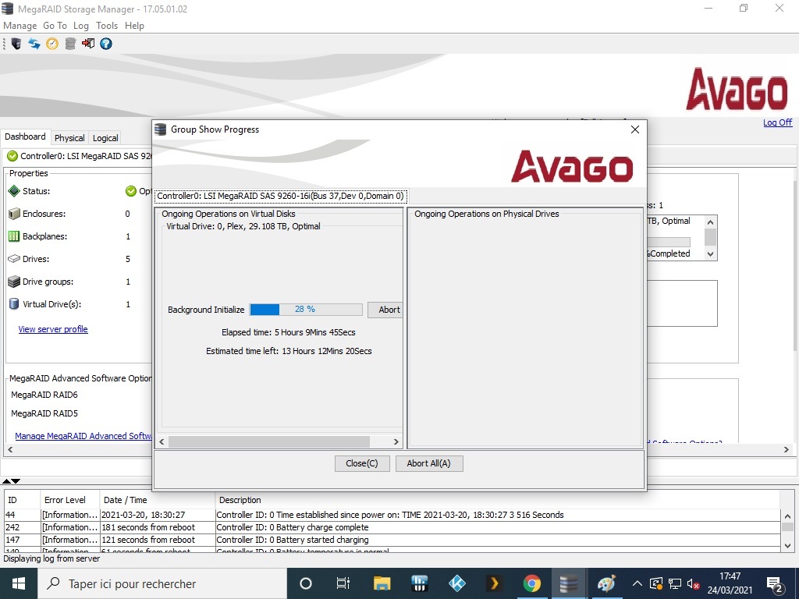Open the Go To menu
Image resolution: width=799 pixels, height=599 pixels.
click(x=55, y=26)
